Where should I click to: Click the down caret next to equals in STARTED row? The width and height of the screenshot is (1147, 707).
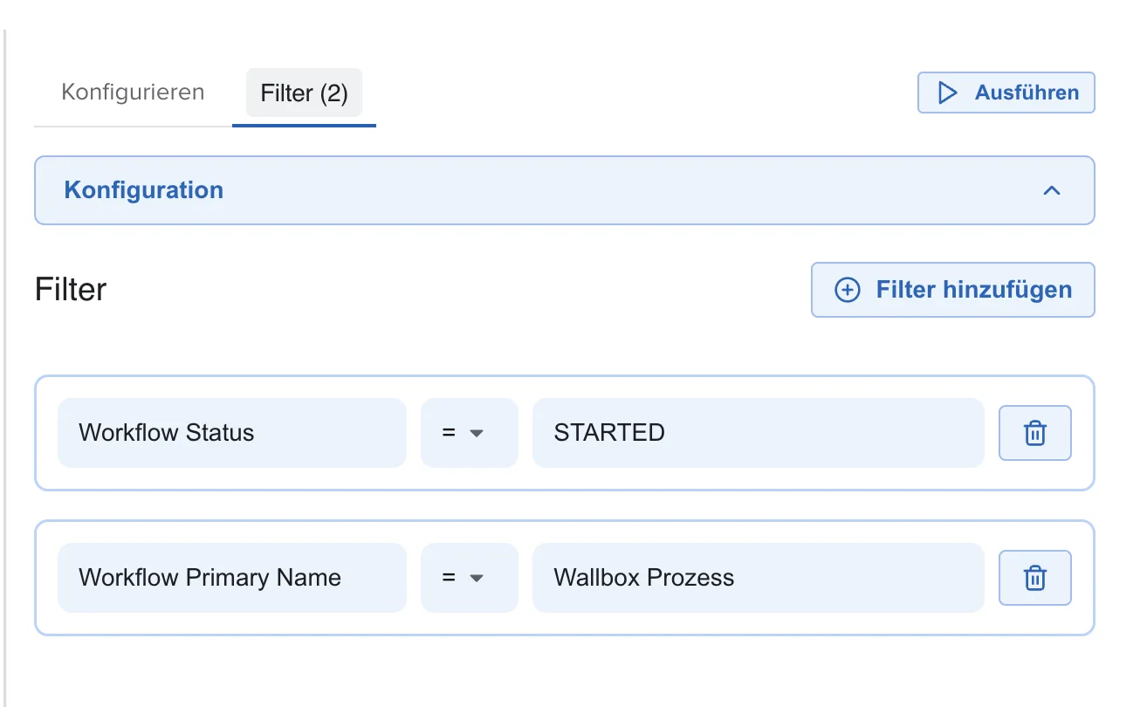[477, 433]
